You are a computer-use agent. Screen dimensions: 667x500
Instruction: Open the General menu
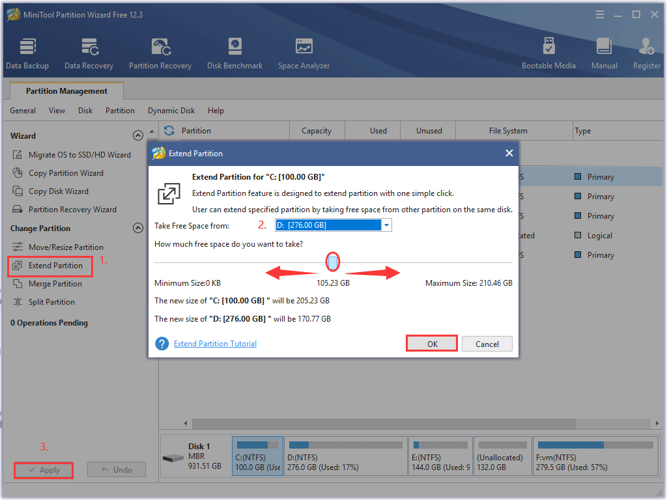23,111
